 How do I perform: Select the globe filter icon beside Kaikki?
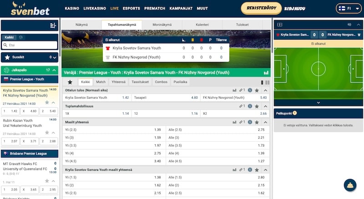20,37
